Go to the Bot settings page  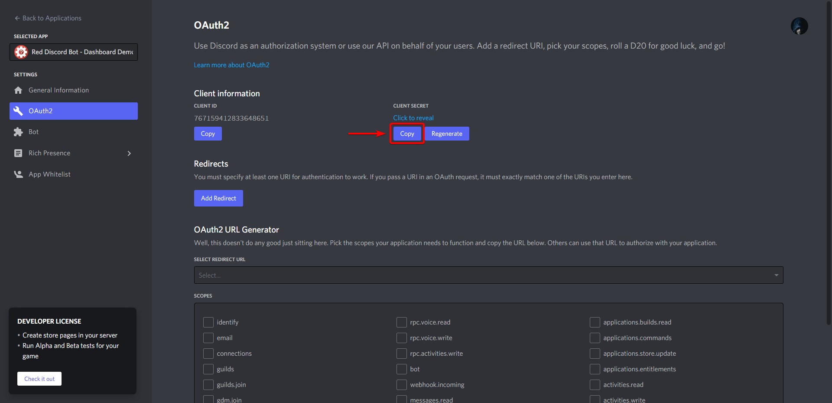(74, 132)
